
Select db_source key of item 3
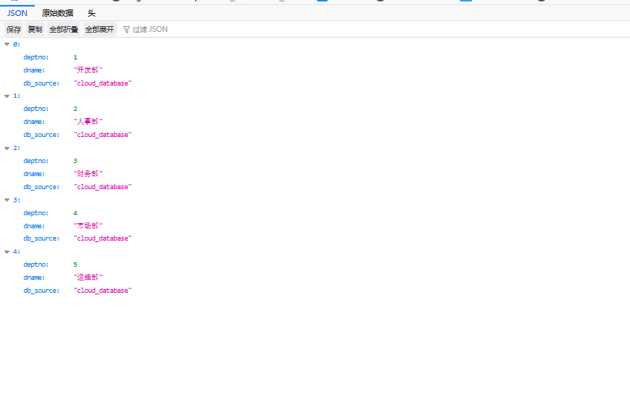(x=41, y=238)
